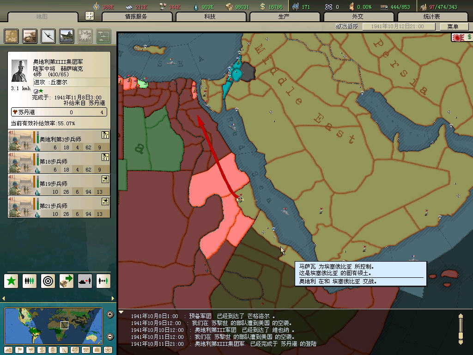This screenshot has width=473, height=355.
Task: Click the two soldiers swap arrow button
Action: (x=103, y=281)
